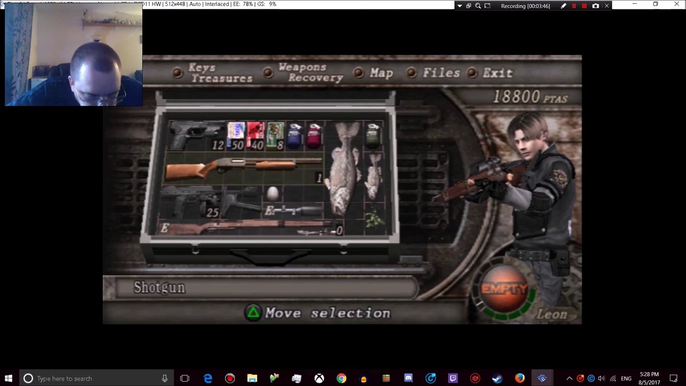Image resolution: width=686 pixels, height=386 pixels.
Task: Open the Windows Start menu
Action: click(x=9, y=378)
